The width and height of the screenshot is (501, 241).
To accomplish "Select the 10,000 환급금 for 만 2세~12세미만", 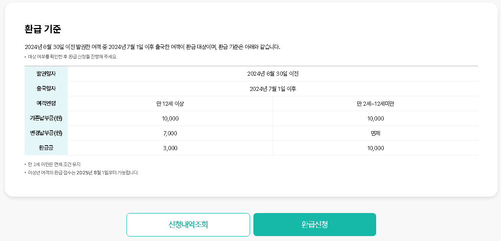I will pyautogui.click(x=375, y=148).
